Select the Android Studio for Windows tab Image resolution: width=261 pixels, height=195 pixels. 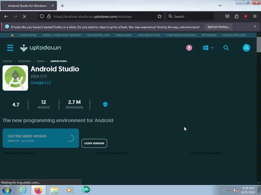(x=29, y=6)
